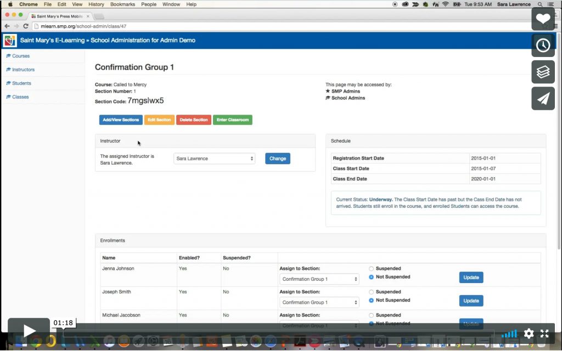Share the video using paper plane icon
This screenshot has width=562, height=351.
[543, 98]
